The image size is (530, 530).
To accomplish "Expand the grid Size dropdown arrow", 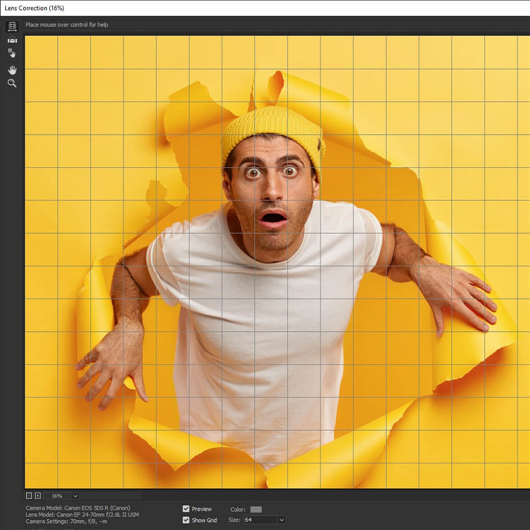I will point(281,520).
